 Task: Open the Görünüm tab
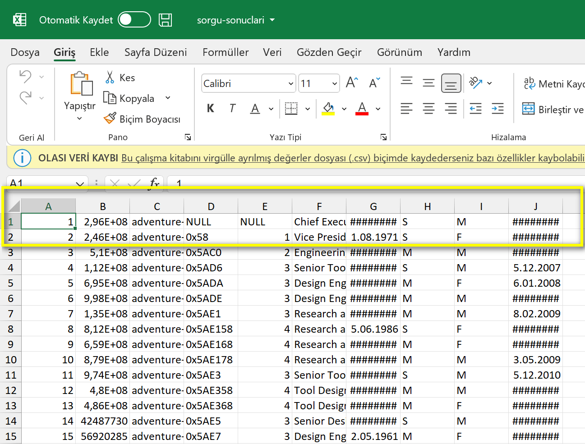coord(400,52)
